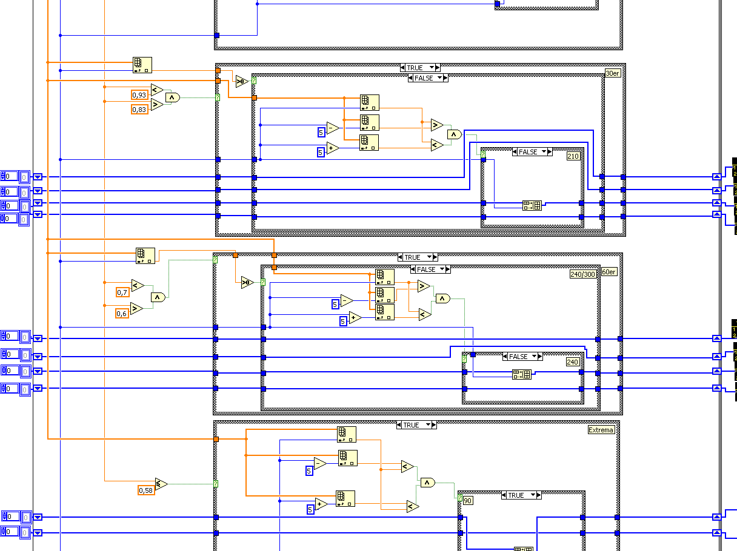
Task: Select the AND gate inside the 30er FALSE case
Action: click(454, 134)
